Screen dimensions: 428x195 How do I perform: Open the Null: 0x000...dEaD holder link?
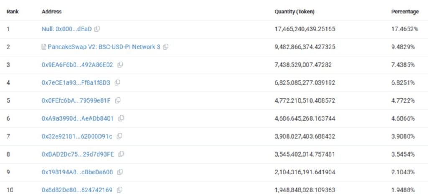tap(66, 29)
